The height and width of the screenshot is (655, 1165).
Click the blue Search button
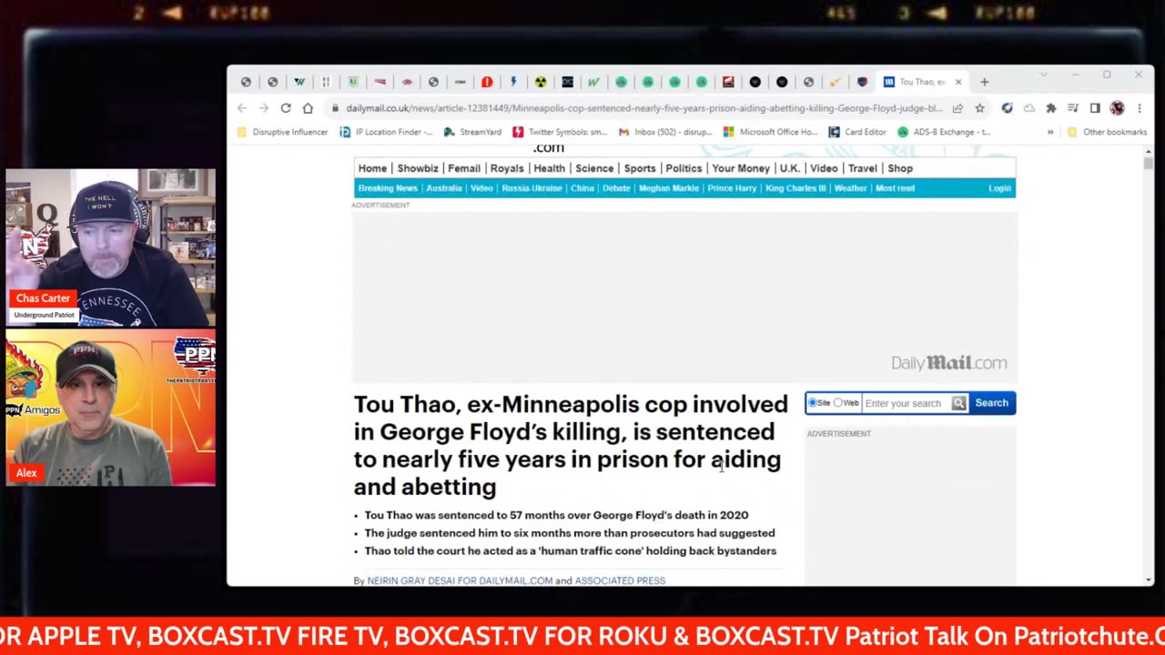[991, 403]
